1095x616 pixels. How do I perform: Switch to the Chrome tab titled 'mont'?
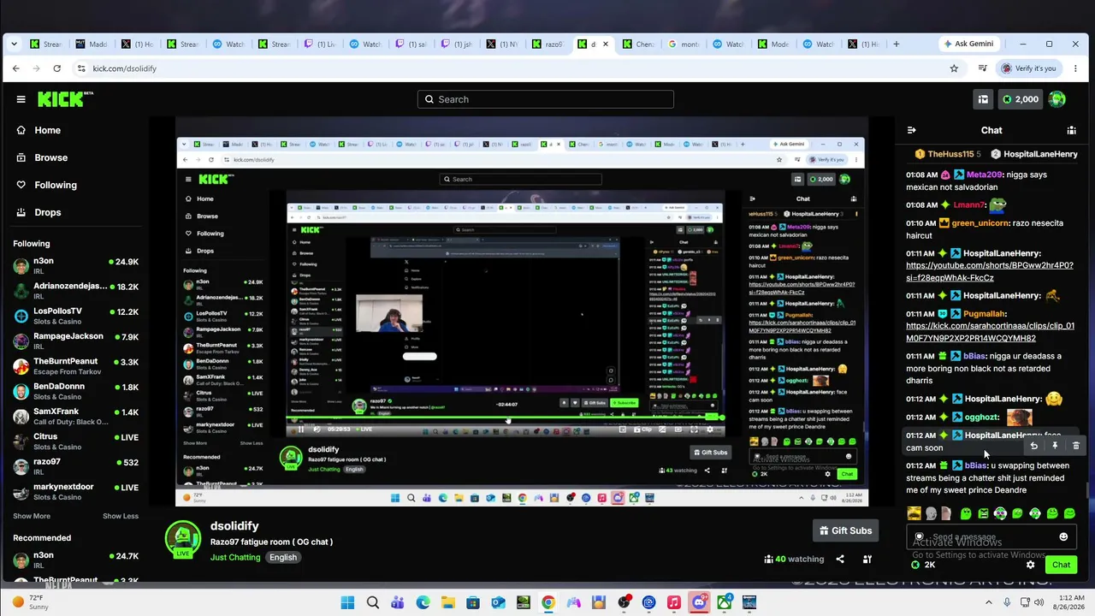(x=684, y=44)
